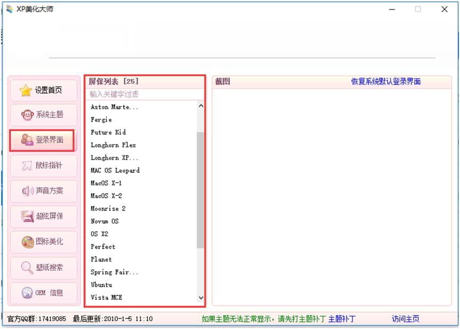Click the monitor icon for 超炫屏保
This screenshot has width=460, height=329.
click(27, 216)
